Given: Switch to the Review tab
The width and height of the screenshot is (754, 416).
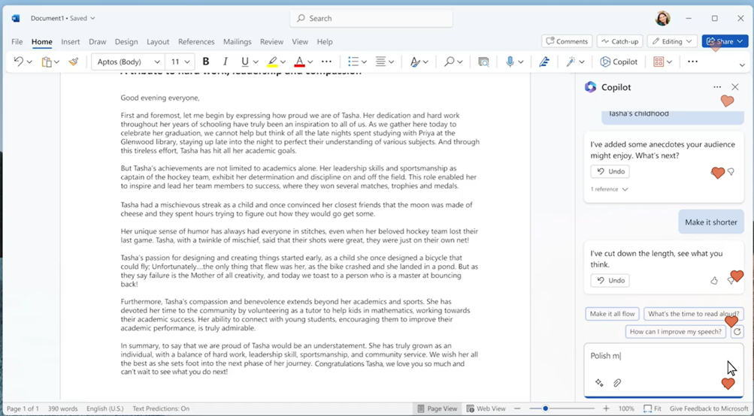Looking at the screenshot, I should [271, 42].
